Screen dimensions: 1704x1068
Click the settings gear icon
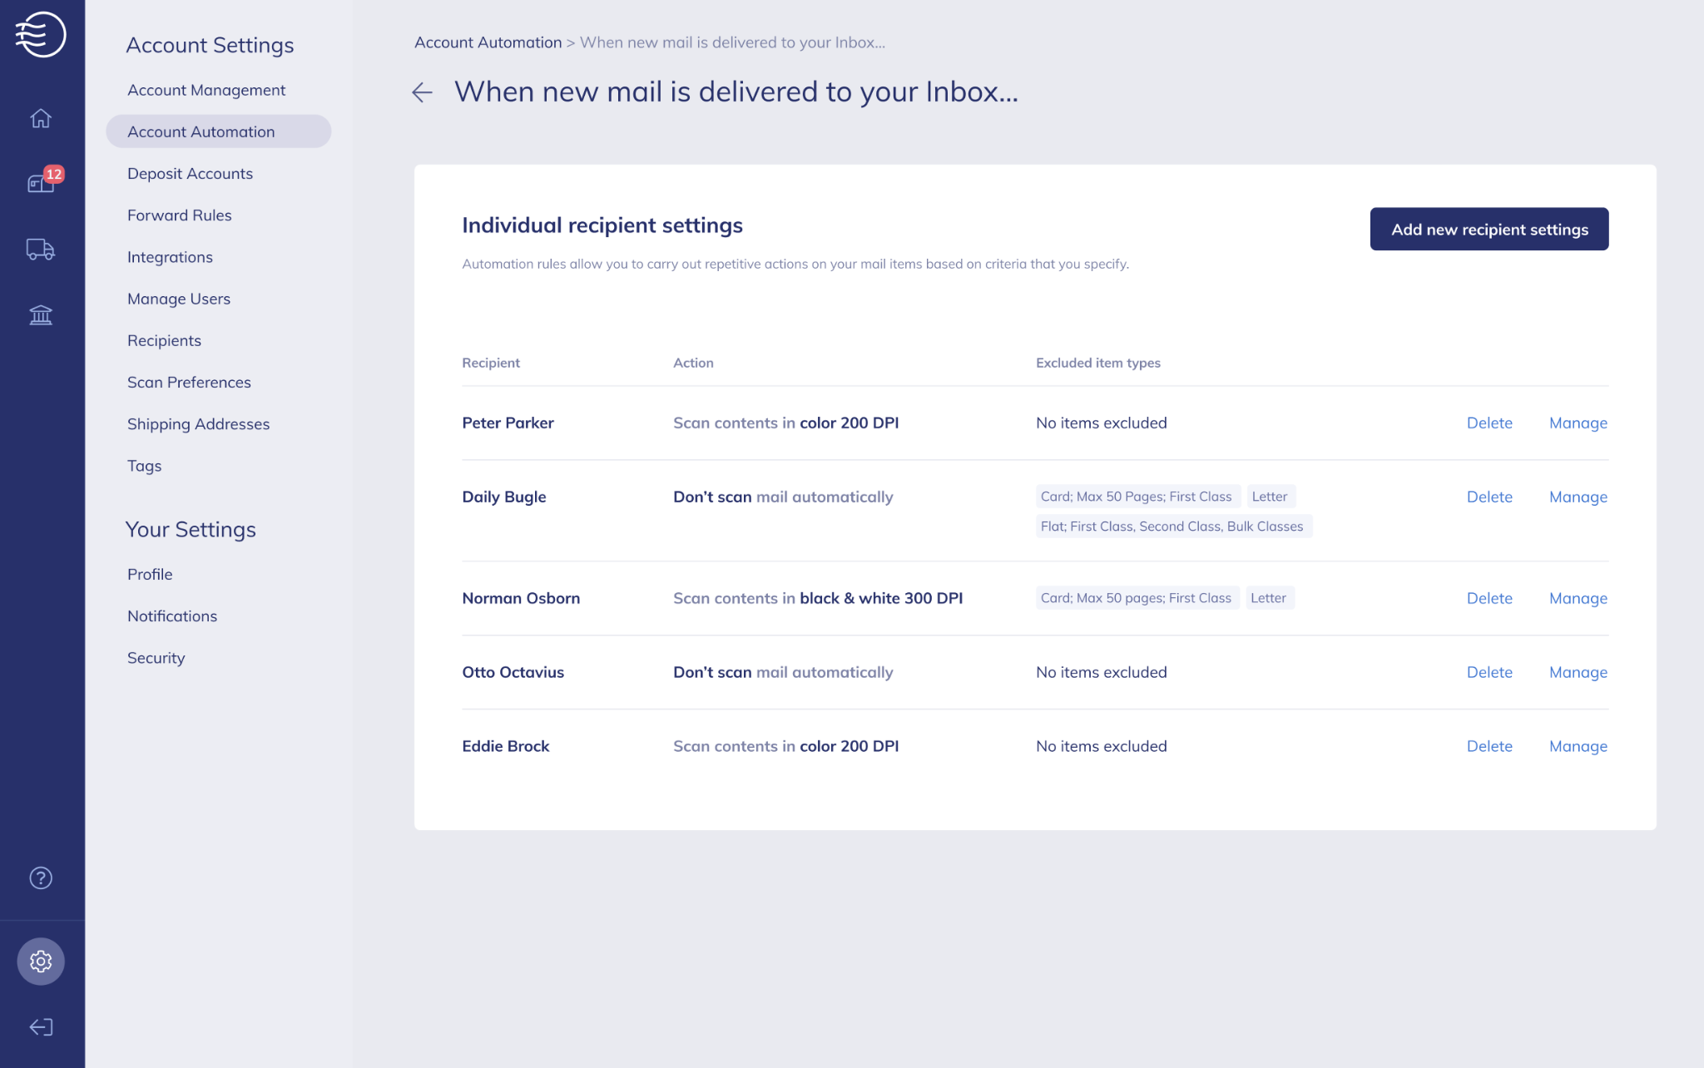tap(41, 962)
